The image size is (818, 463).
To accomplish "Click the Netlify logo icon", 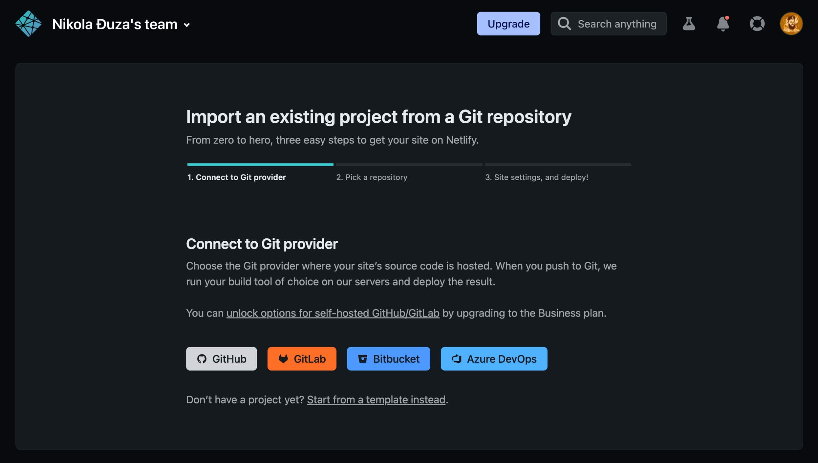I will pyautogui.click(x=29, y=24).
